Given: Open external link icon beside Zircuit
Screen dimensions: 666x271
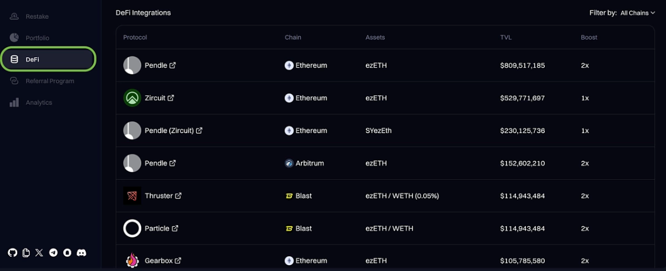Looking at the screenshot, I should coord(171,98).
